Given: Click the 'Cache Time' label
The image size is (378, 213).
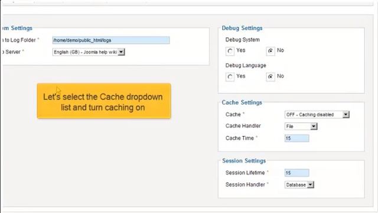Looking at the screenshot, I should [x=240, y=138].
